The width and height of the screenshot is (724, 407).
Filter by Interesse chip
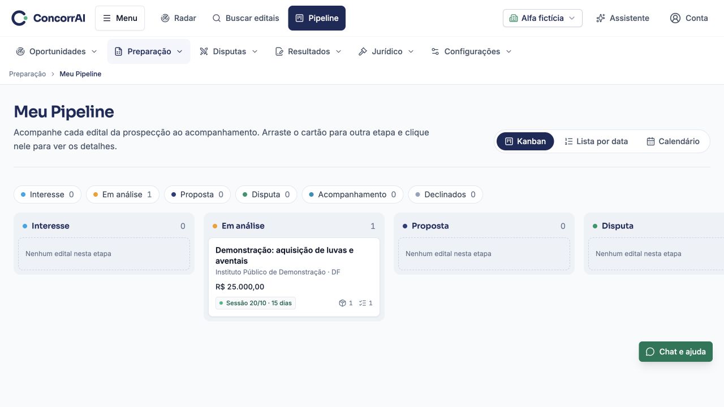pyautogui.click(x=48, y=194)
